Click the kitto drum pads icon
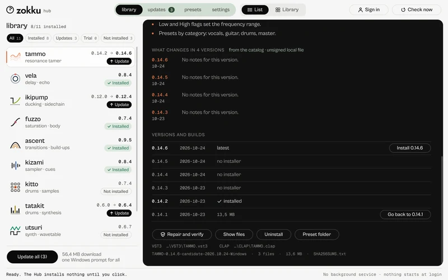The height and width of the screenshot is (280, 448). tap(15, 187)
